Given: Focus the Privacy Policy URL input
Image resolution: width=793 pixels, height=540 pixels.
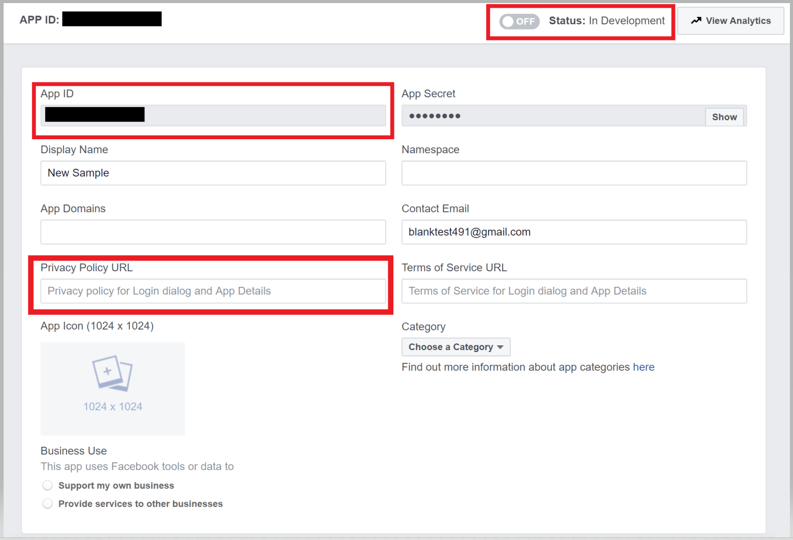Looking at the screenshot, I should 213,291.
